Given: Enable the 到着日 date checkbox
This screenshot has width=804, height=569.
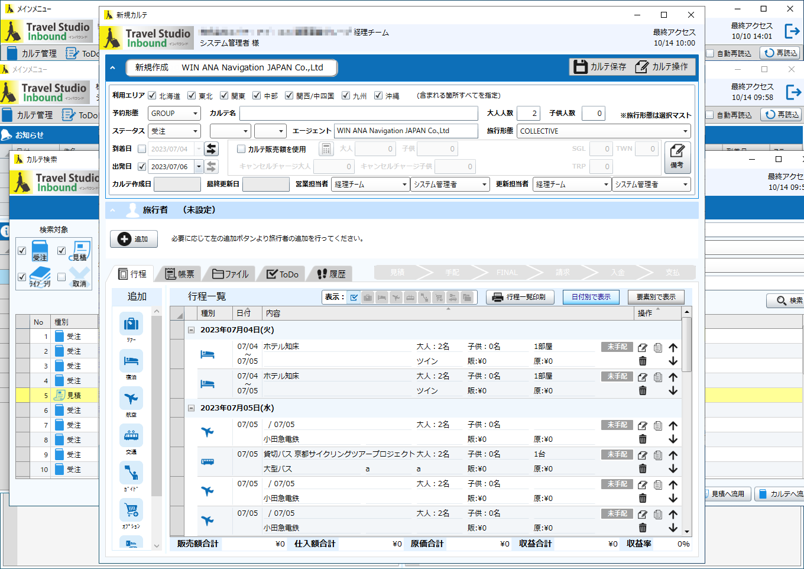Looking at the screenshot, I should [x=142, y=149].
